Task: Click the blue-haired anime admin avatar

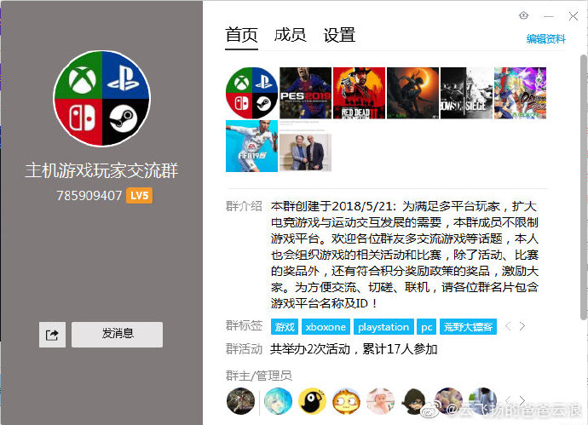Action: pyautogui.click(x=278, y=401)
